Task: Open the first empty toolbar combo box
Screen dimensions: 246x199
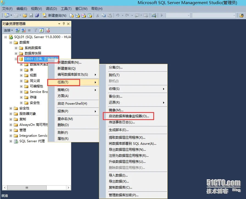Action: 178,15
